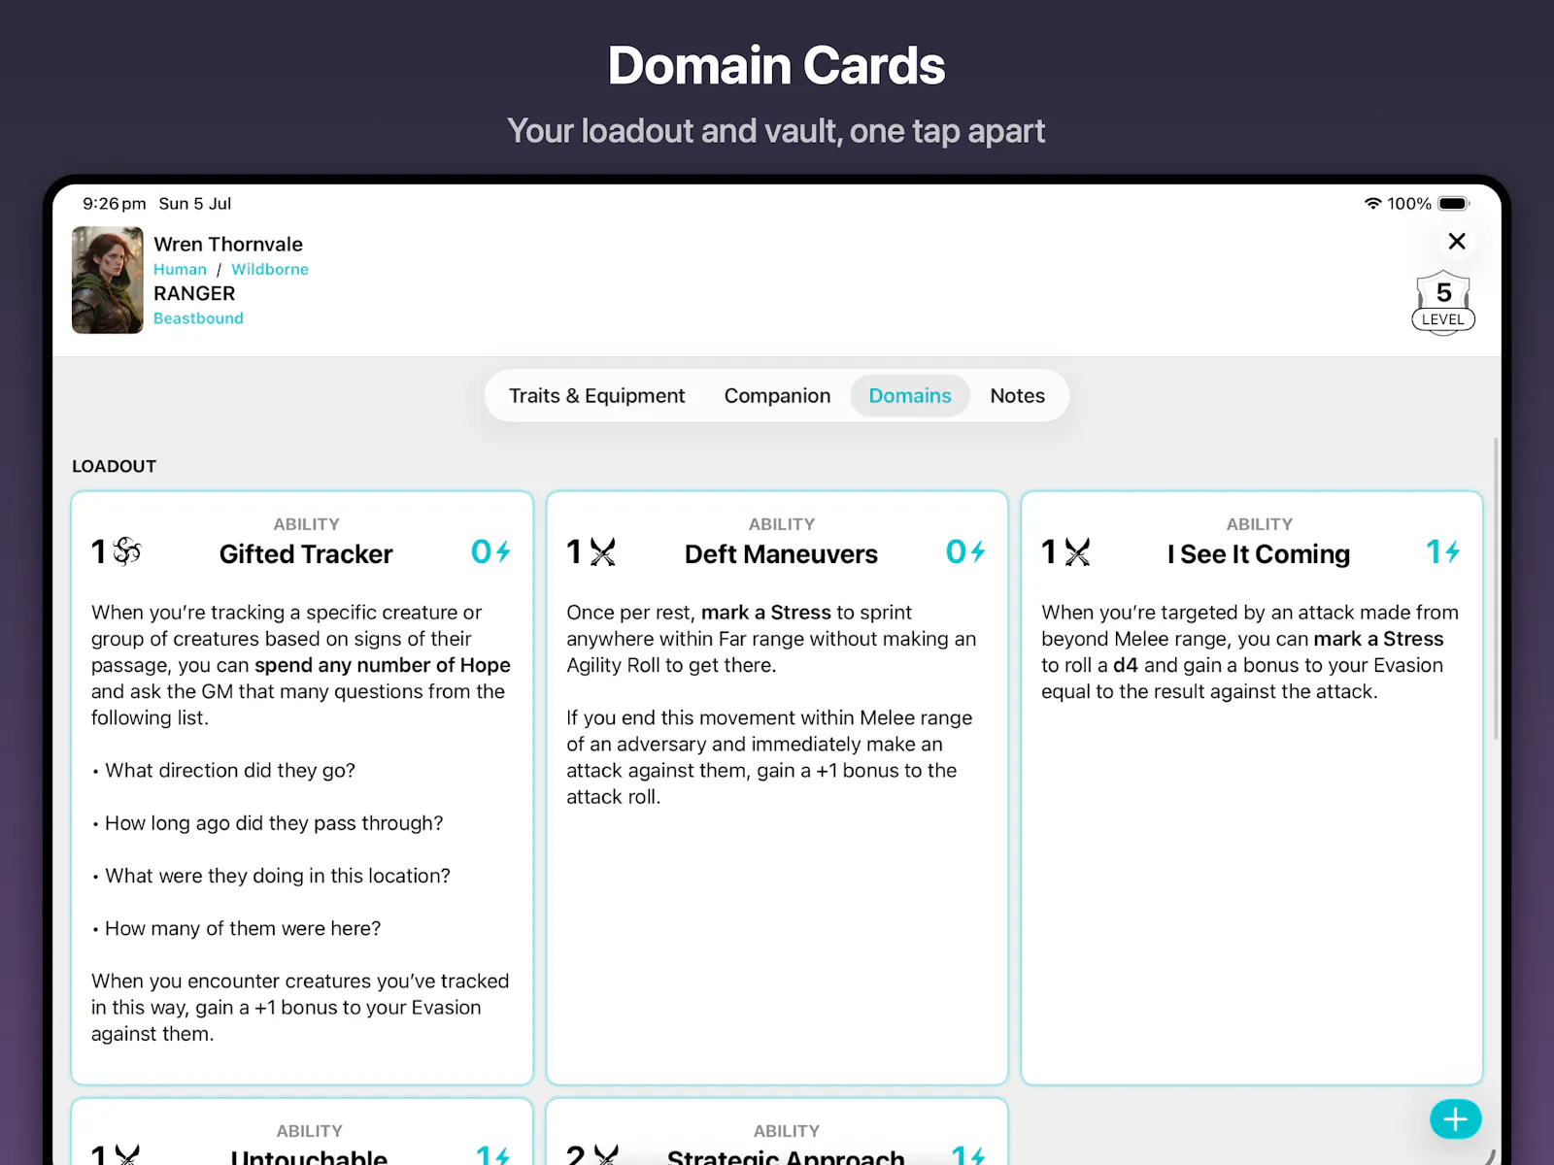Go to the Notes tab
The height and width of the screenshot is (1165, 1554).
[x=1017, y=396]
